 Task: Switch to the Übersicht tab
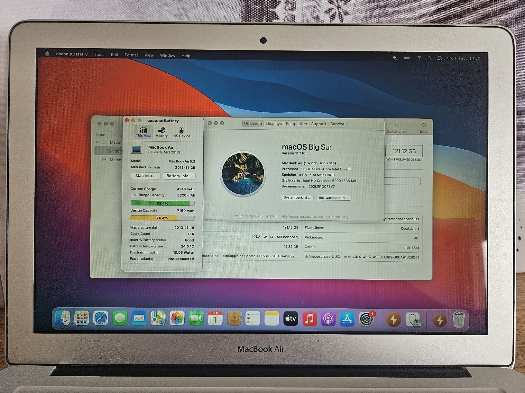[x=253, y=123]
